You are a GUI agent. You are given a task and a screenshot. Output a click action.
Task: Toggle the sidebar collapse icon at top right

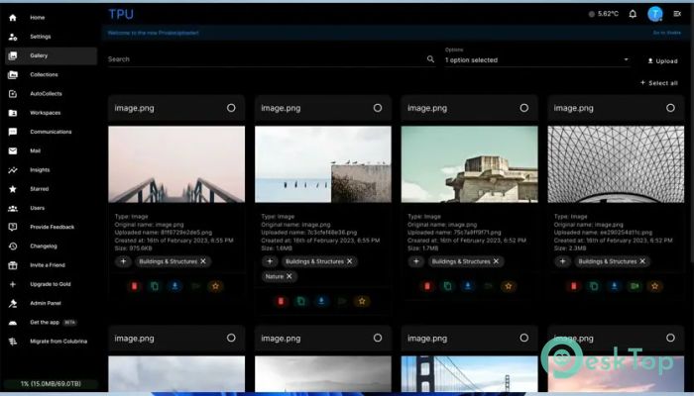677,14
